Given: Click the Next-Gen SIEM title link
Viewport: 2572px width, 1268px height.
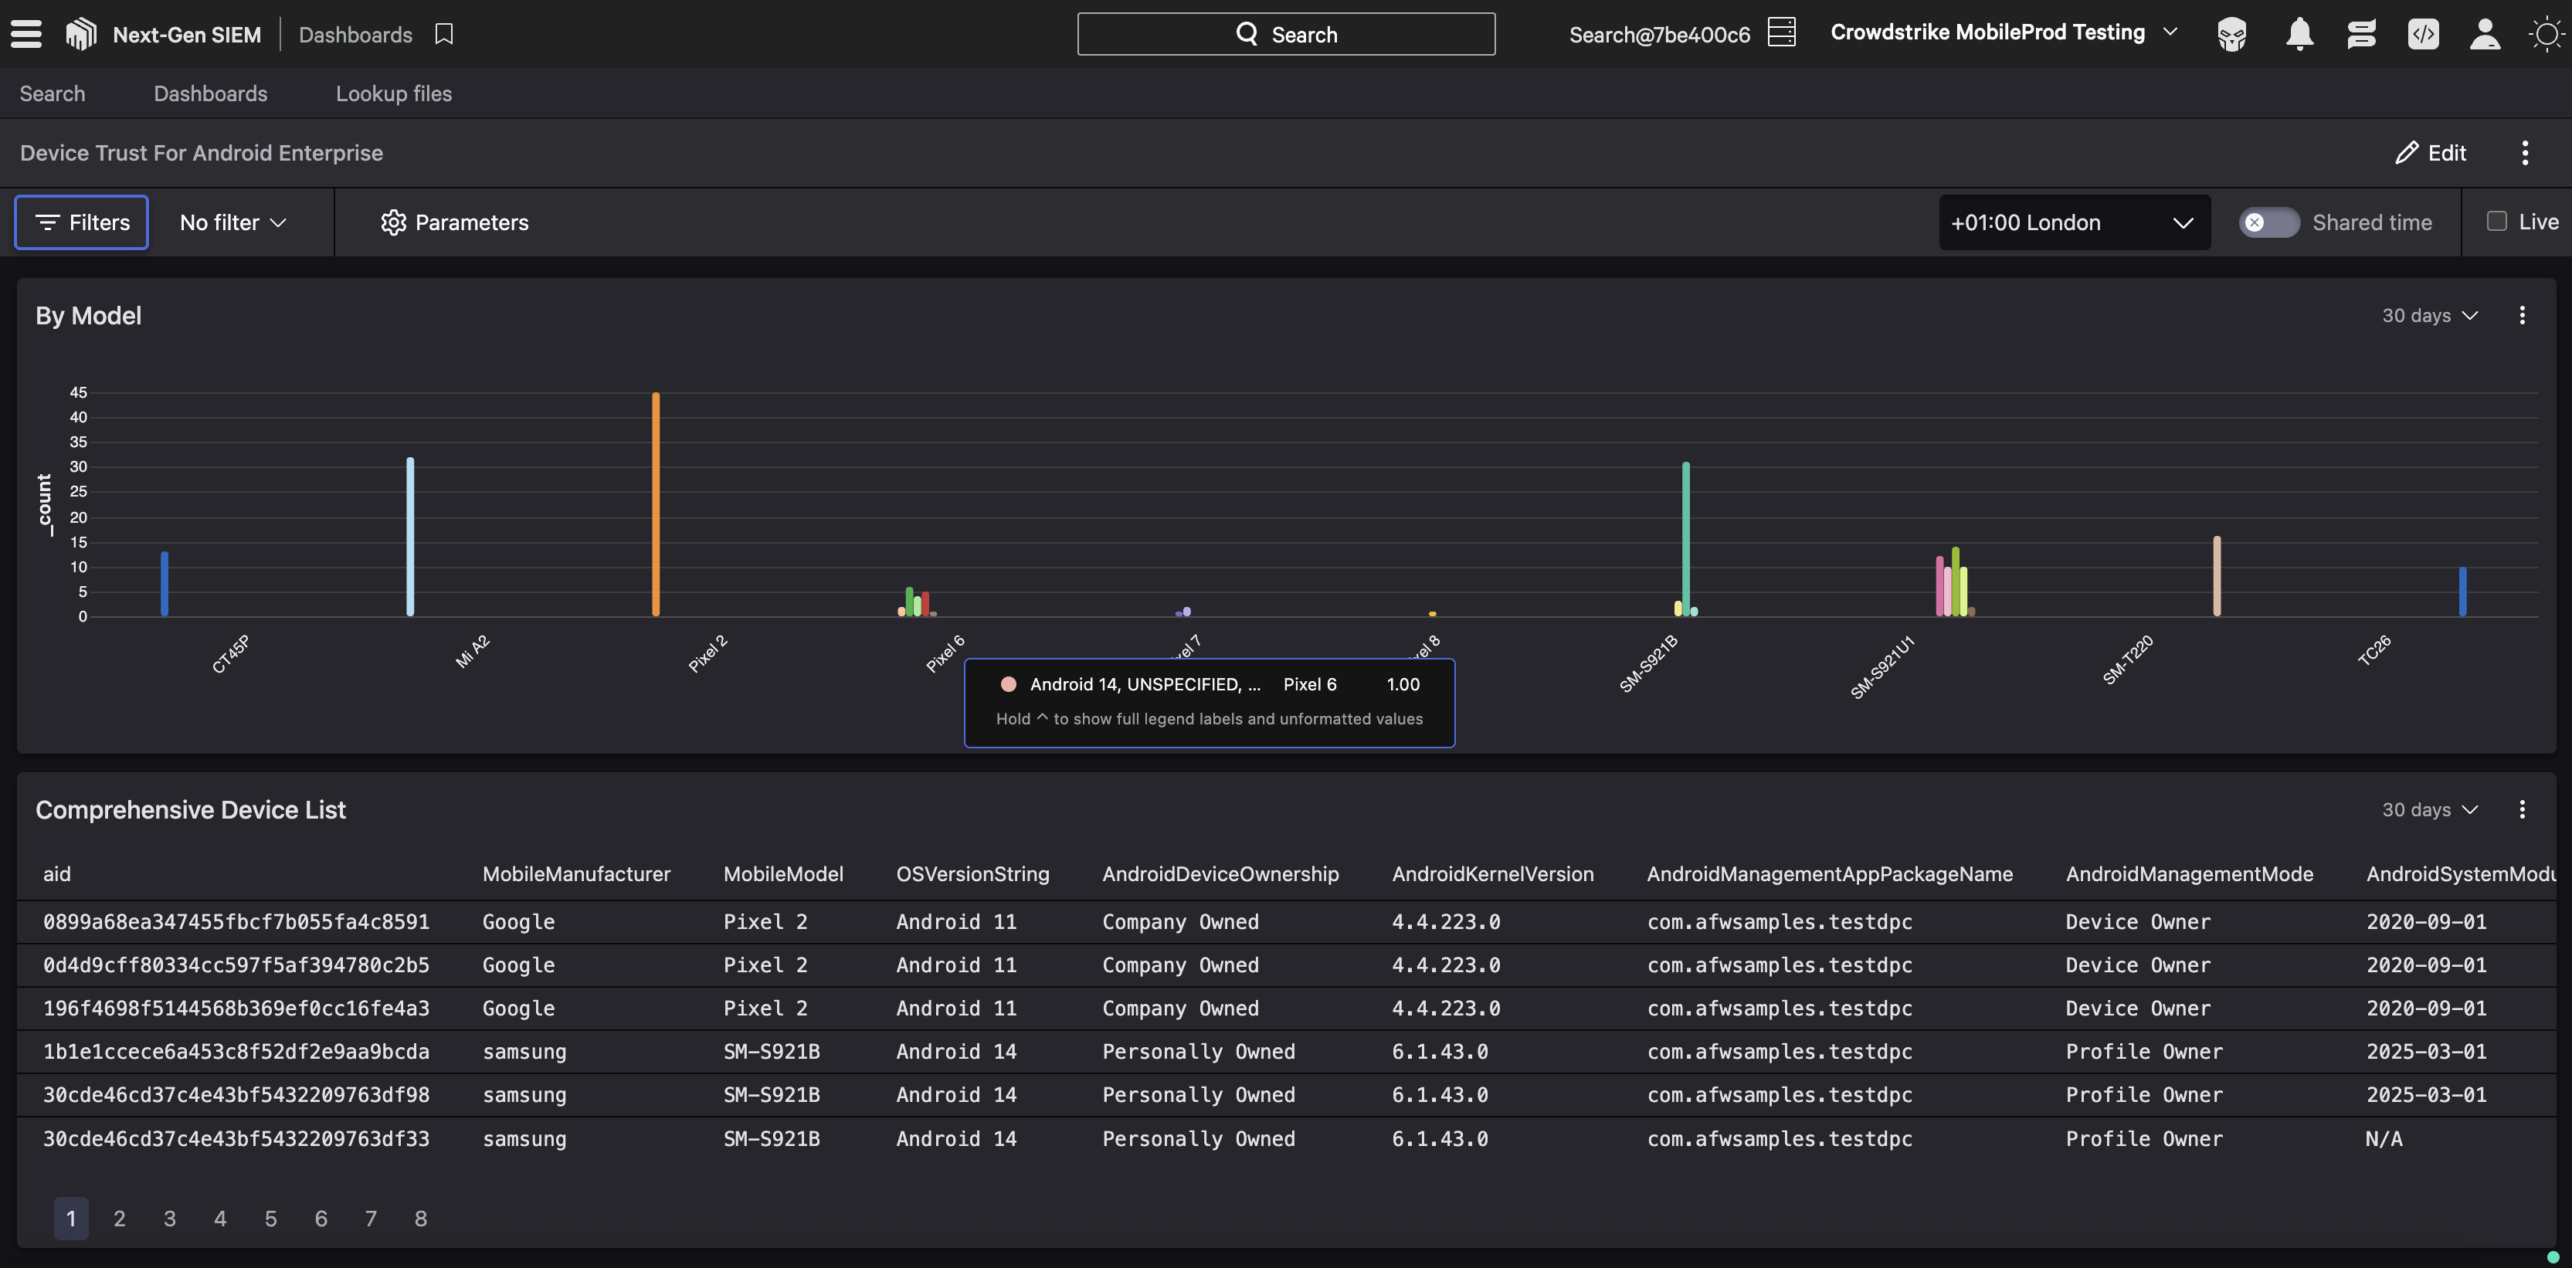Looking at the screenshot, I should (x=187, y=34).
